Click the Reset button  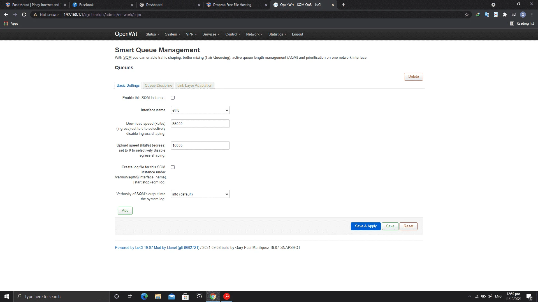click(x=408, y=226)
